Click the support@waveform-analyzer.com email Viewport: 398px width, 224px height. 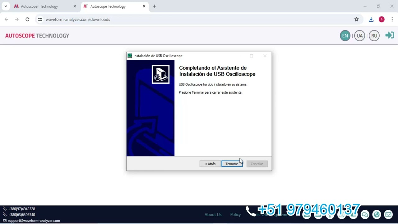[34, 221]
